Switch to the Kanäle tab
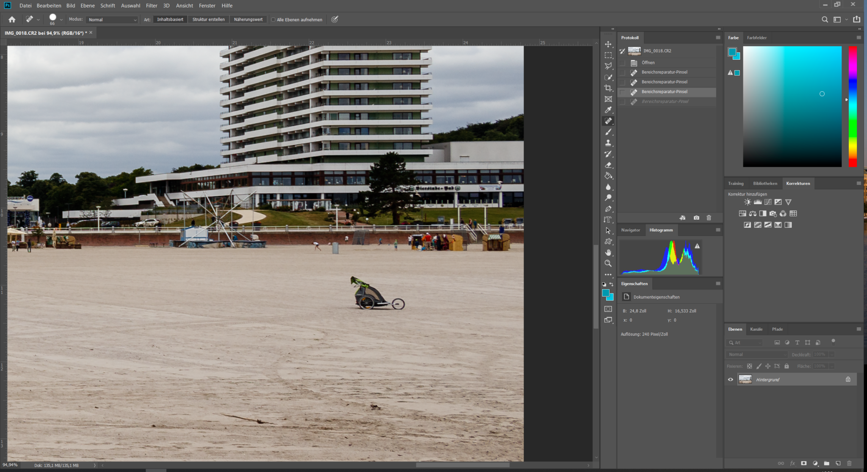This screenshot has height=472, width=867. point(756,329)
